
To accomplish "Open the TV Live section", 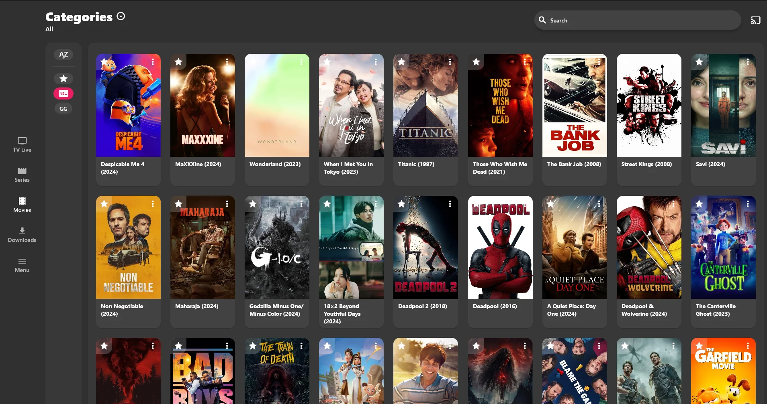I will pos(22,145).
